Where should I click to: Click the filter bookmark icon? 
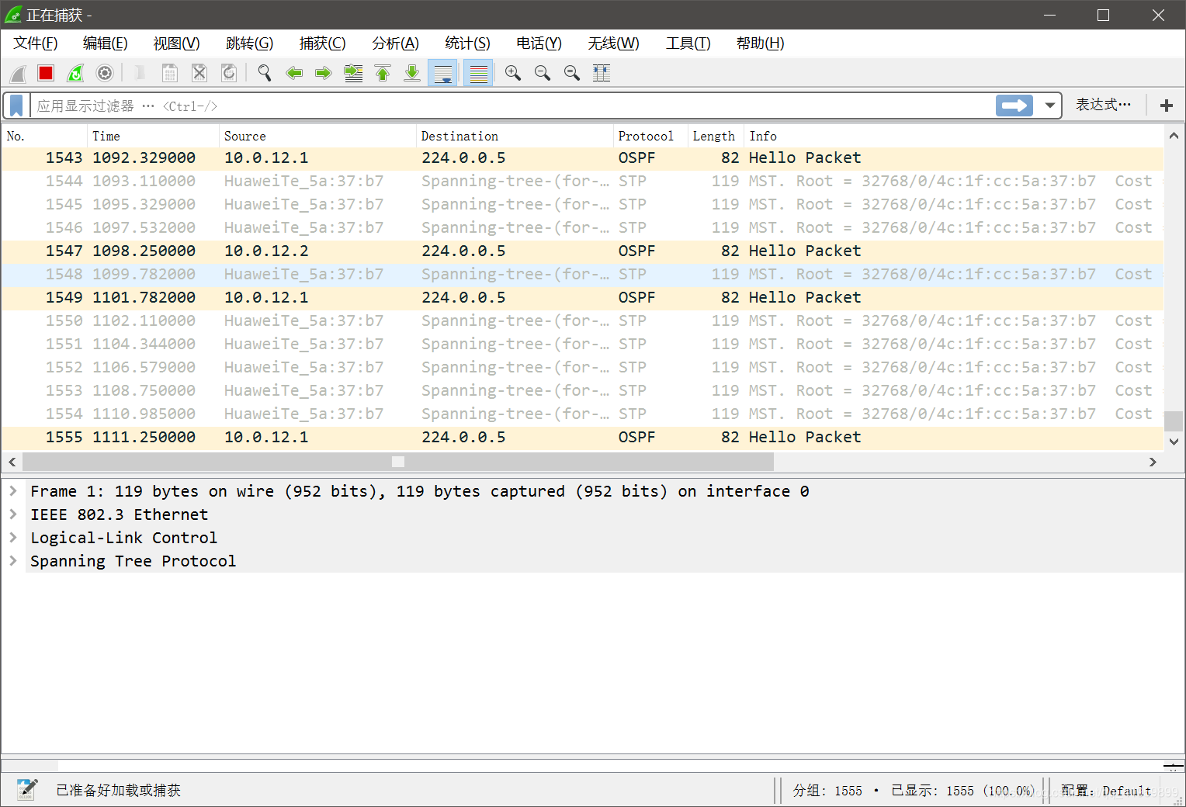click(x=16, y=105)
